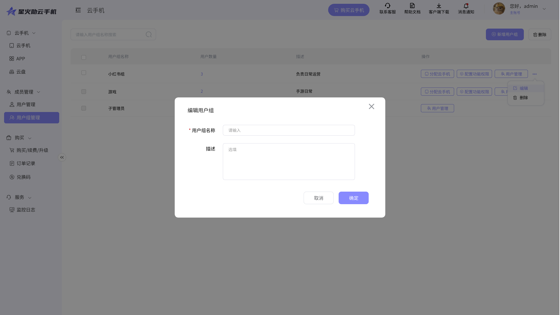This screenshot has width=560, height=315.
Task: Select 删除 in the context menu
Action: pyautogui.click(x=524, y=98)
